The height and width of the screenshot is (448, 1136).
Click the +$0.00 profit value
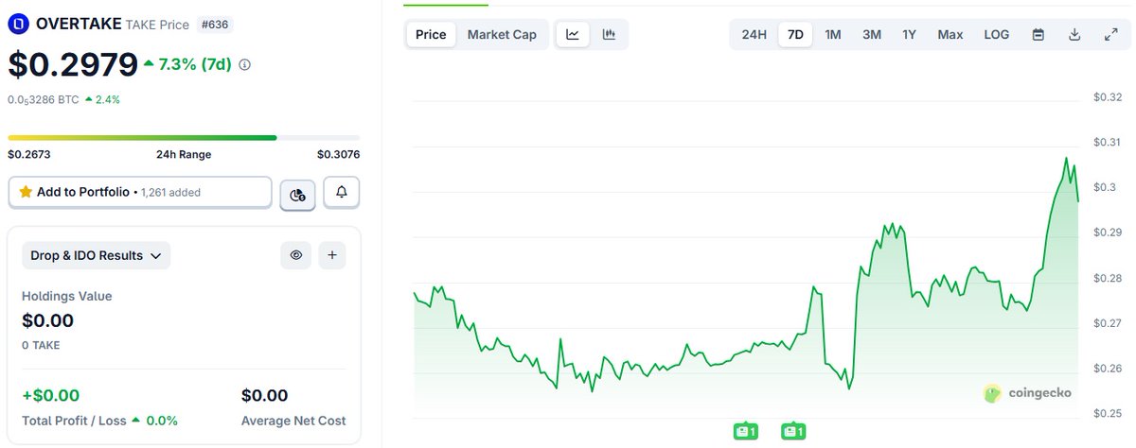click(x=51, y=395)
